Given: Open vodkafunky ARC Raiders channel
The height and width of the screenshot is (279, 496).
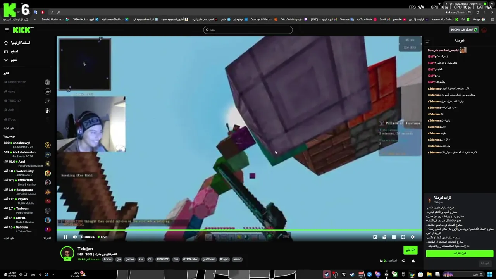Looking at the screenshot, I should pyautogui.click(x=27, y=173).
